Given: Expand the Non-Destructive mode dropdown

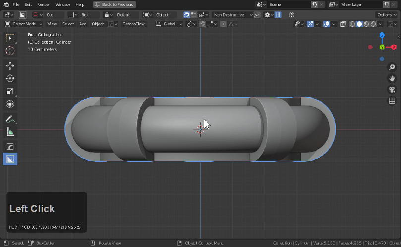Looking at the screenshot, I should [233, 15].
